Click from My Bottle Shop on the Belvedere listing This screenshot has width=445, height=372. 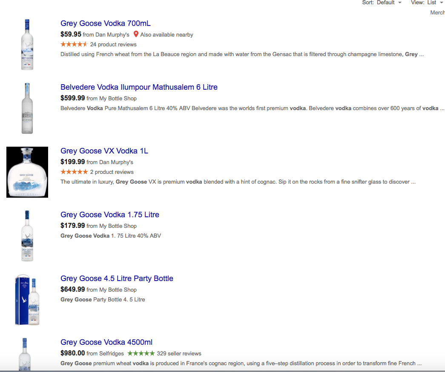(112, 98)
